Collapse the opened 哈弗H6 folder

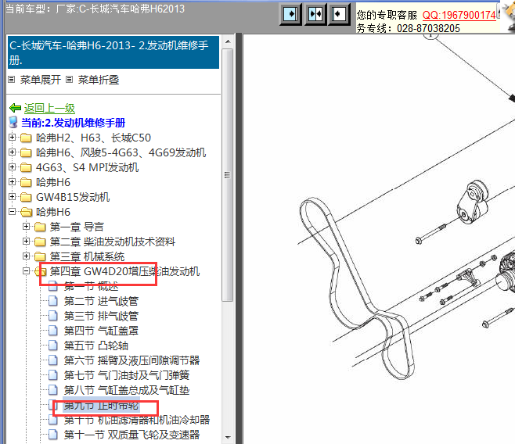pyautogui.click(x=13, y=212)
